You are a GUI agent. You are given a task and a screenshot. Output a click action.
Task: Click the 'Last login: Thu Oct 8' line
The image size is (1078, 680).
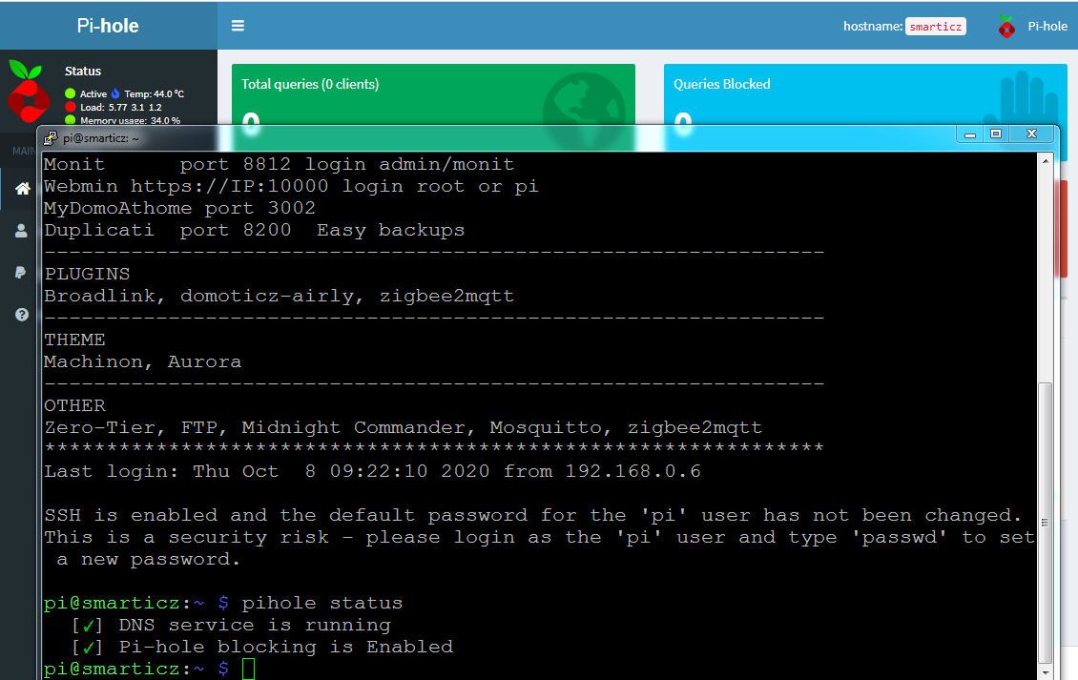click(373, 472)
